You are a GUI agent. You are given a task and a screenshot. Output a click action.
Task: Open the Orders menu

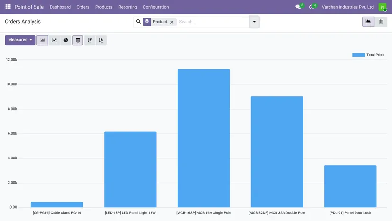coord(83,7)
